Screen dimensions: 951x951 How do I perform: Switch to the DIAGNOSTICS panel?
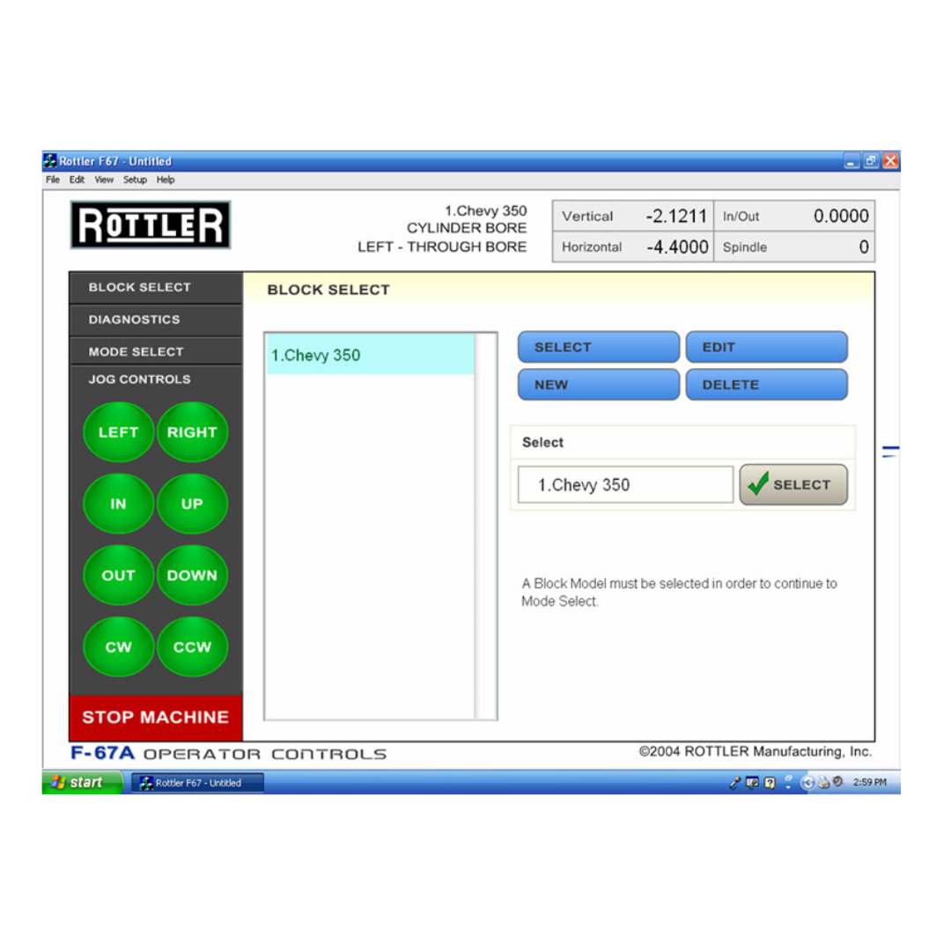(x=134, y=320)
